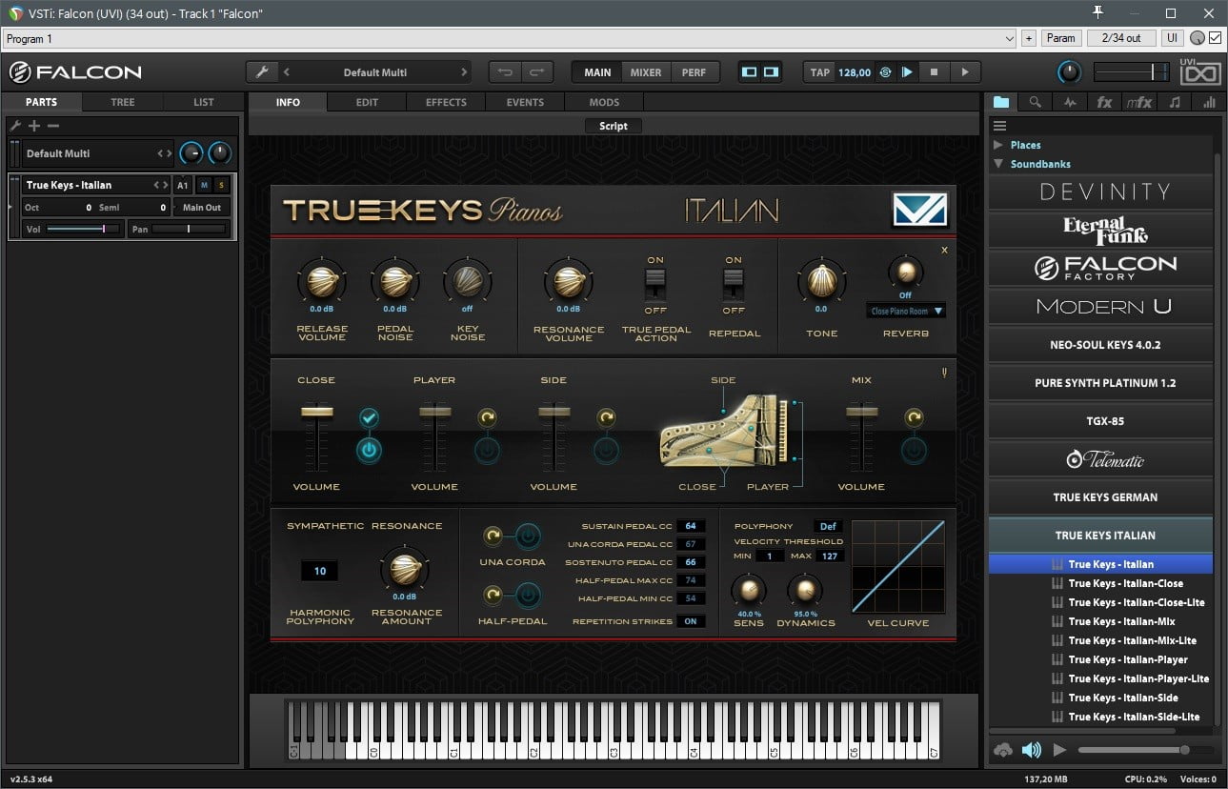Viewport: 1228px width, 789px height.
Task: Remove a part with the minus icon
Action: 53,126
